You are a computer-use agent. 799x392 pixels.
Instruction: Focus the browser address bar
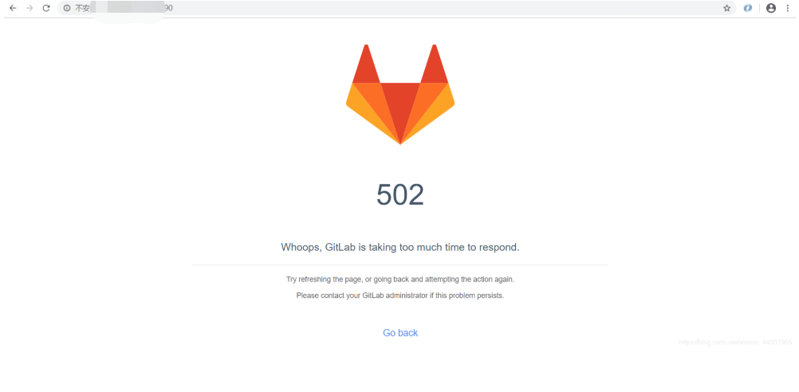397,8
